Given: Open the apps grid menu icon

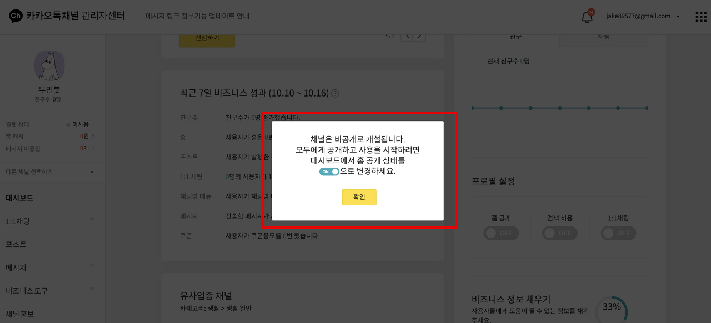Looking at the screenshot, I should pyautogui.click(x=701, y=17).
